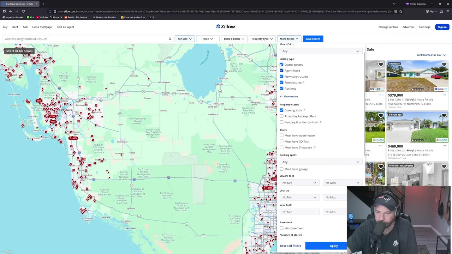Open list all tabs dropdown arrow
This screenshot has width=452, height=254.
click(x=394, y=4)
